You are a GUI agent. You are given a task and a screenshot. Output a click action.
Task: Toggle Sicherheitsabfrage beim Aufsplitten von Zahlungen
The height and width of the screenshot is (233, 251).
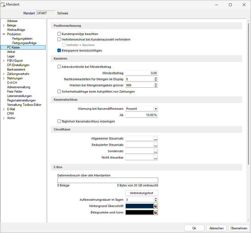(59, 92)
